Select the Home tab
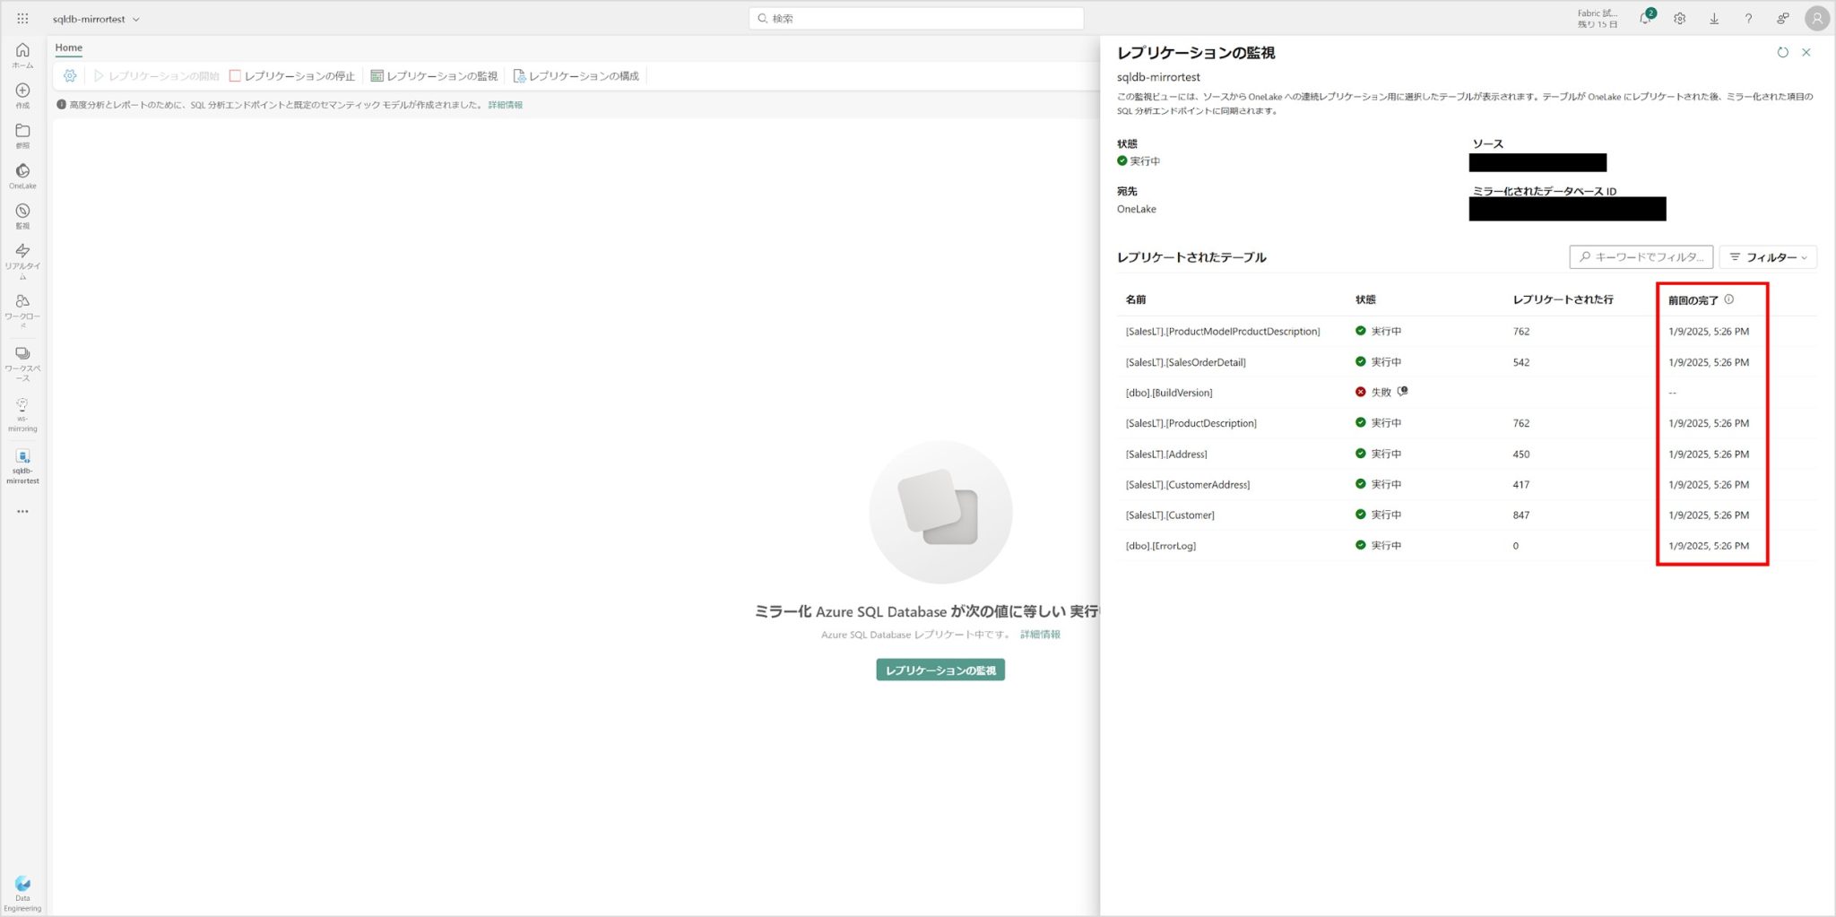 (68, 48)
